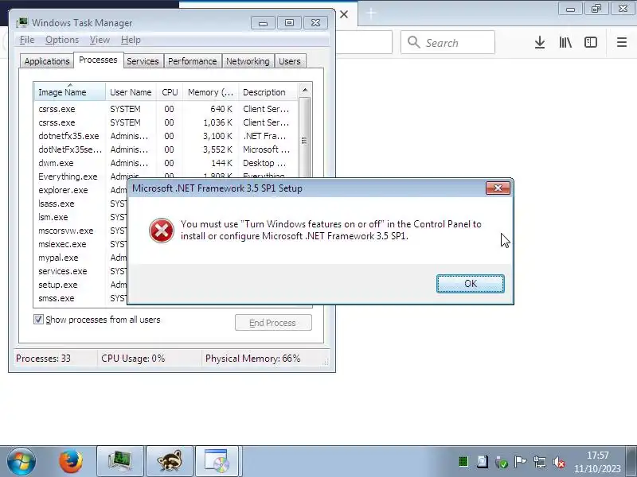637x477 pixels.
Task: Close the current Firefox tab
Action: pyautogui.click(x=344, y=14)
